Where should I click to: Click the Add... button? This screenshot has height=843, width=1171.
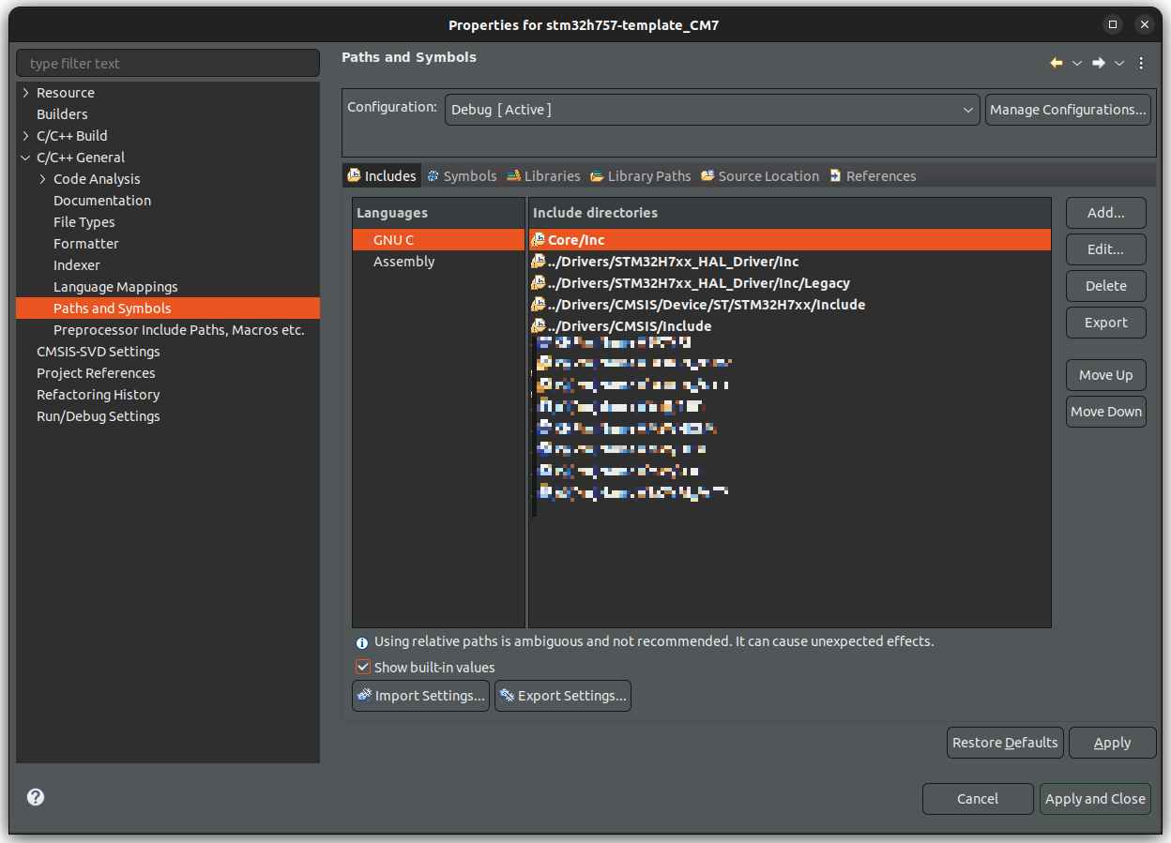pyautogui.click(x=1106, y=213)
